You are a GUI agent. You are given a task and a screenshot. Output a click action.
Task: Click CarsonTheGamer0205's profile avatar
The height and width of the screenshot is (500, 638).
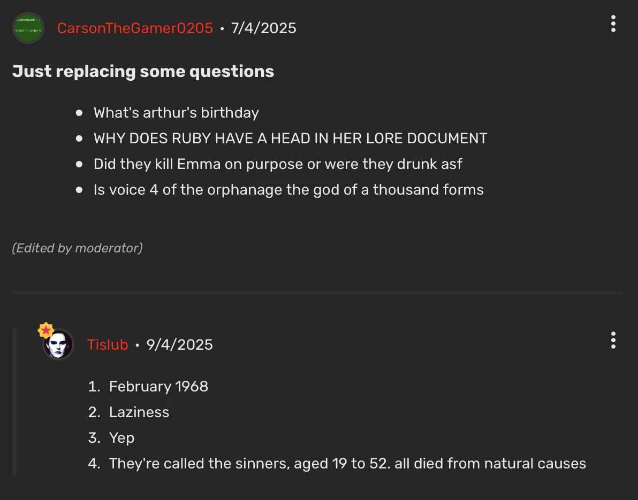(28, 28)
